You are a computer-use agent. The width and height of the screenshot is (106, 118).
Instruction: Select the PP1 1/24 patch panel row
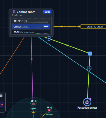[31, 21]
